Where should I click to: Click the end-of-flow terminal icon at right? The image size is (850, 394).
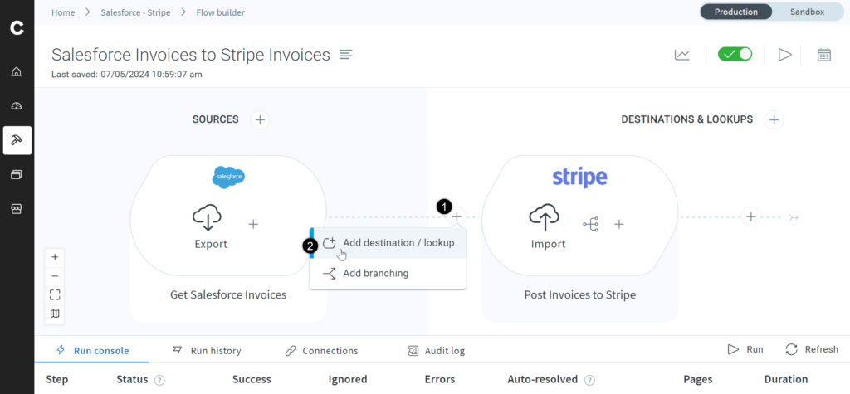(x=794, y=217)
